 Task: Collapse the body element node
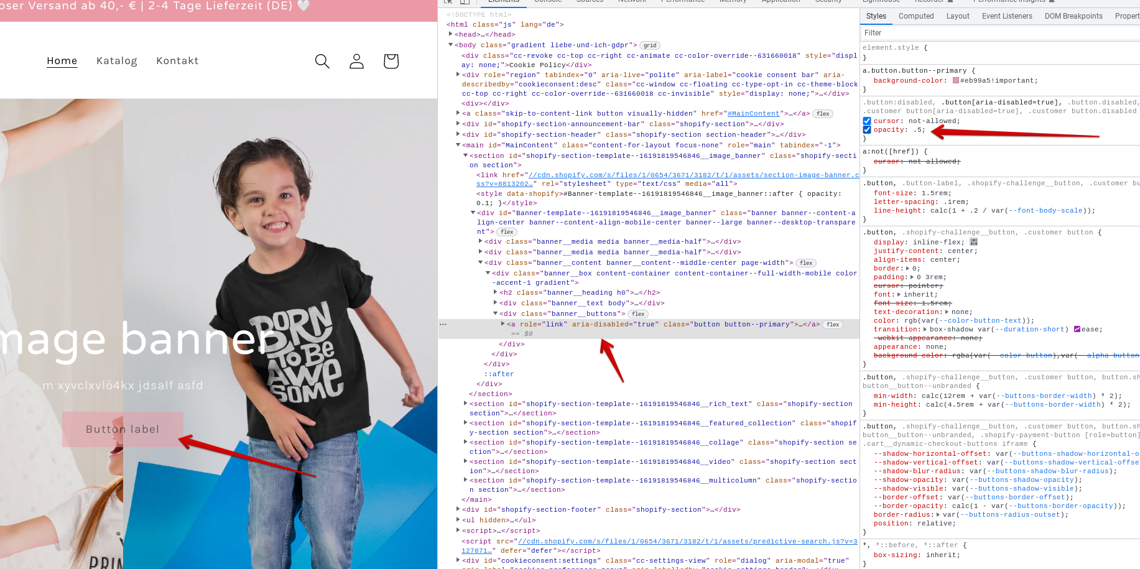(x=451, y=45)
